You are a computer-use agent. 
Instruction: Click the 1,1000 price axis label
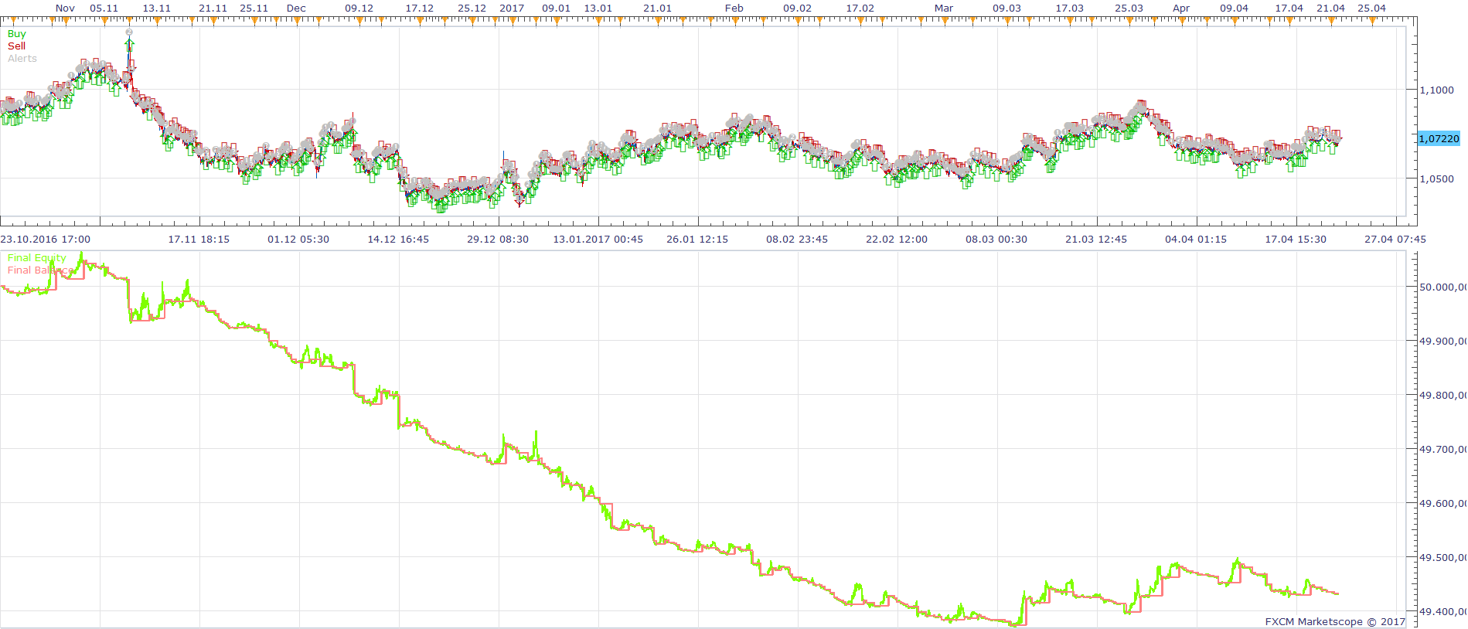(x=1436, y=90)
